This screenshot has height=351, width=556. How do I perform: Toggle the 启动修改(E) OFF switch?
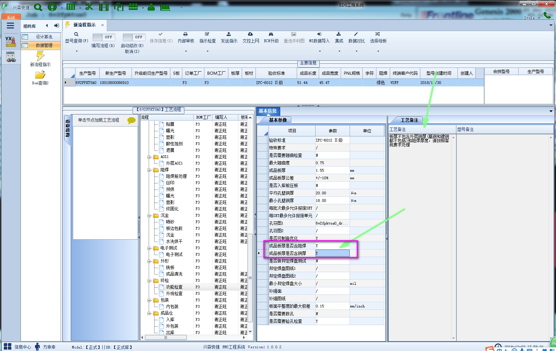pos(134,37)
